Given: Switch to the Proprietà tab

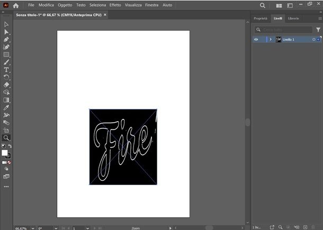Looking at the screenshot, I should tap(261, 19).
